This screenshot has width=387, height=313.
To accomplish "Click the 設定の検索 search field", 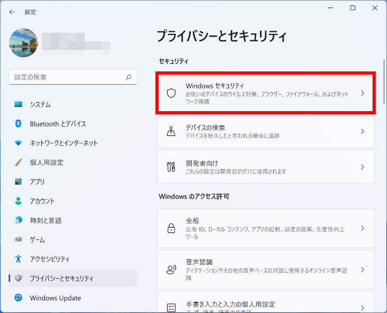I will click(x=73, y=77).
